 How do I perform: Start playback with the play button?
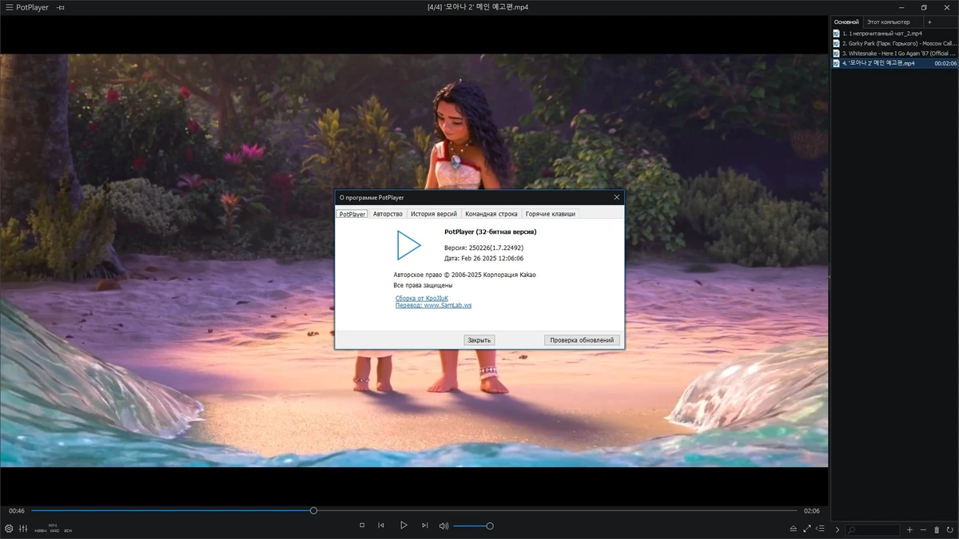pos(404,525)
